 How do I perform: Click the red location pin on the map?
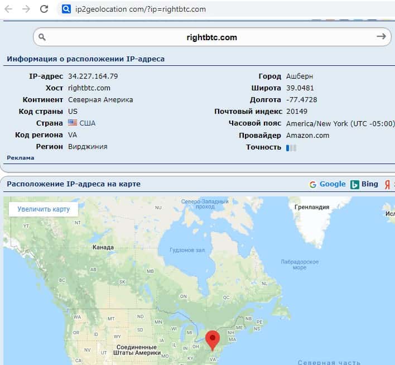[x=213, y=340]
